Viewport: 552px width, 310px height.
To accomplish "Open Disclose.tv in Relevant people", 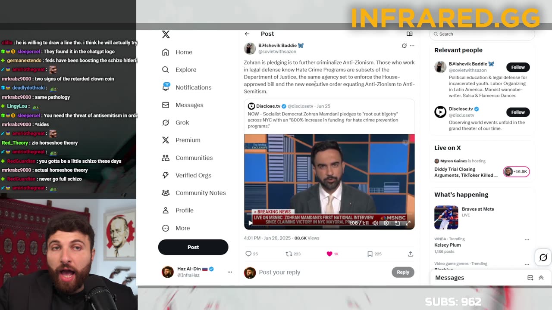I will point(461,109).
